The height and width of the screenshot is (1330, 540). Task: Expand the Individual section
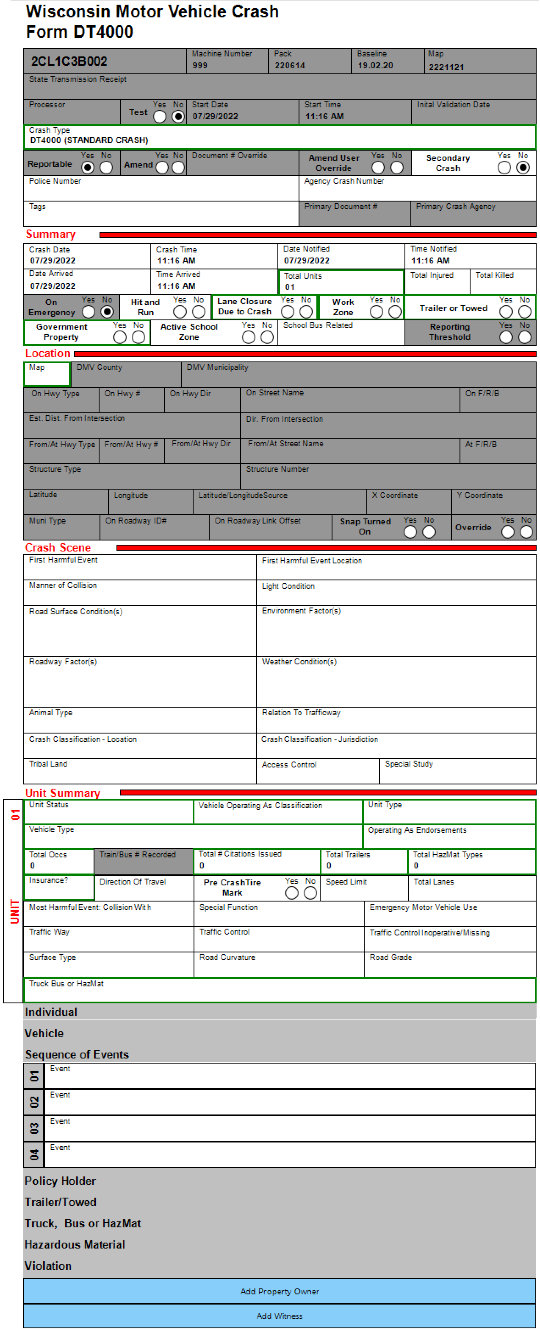(x=279, y=1012)
